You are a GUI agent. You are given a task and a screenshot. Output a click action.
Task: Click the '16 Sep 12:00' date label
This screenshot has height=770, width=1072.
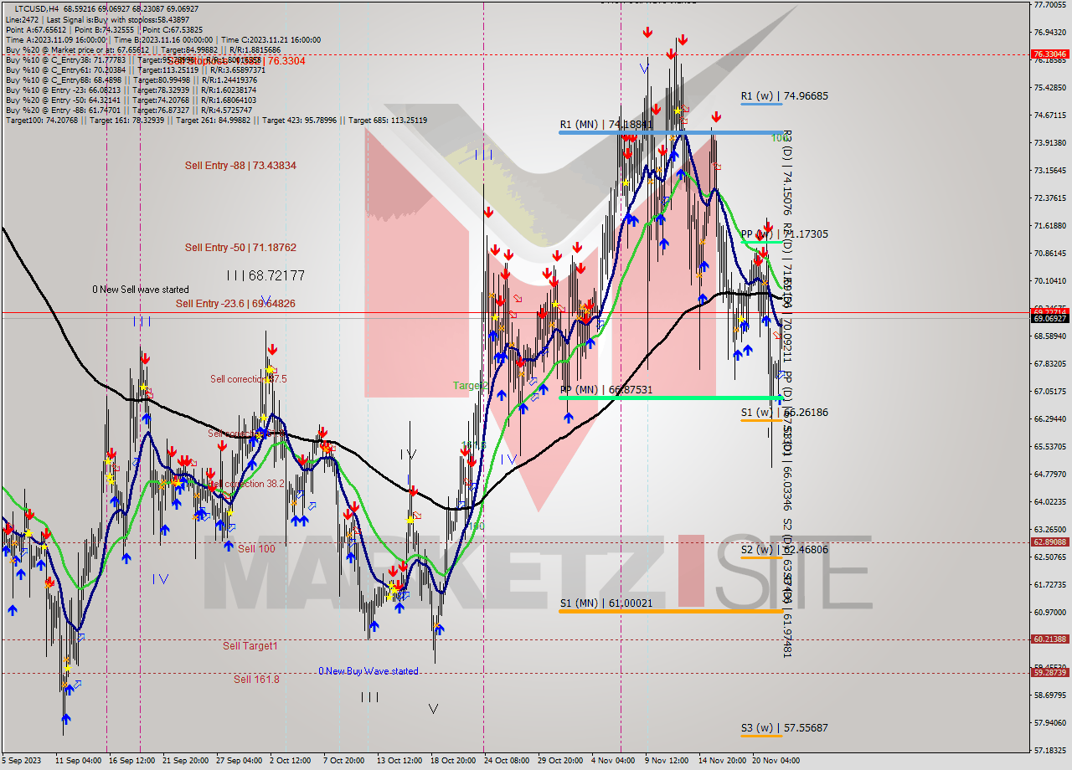tap(131, 761)
